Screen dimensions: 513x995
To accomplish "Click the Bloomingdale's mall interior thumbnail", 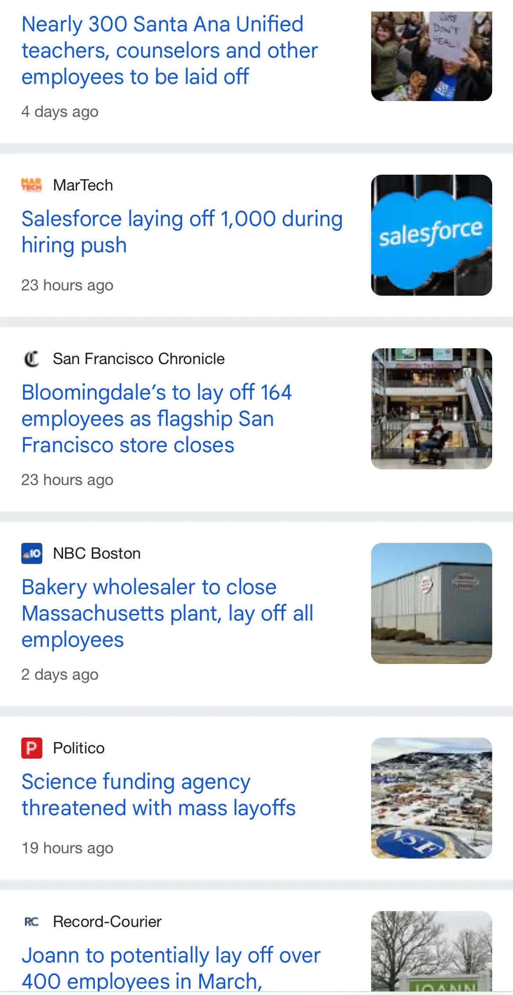I will (431, 409).
